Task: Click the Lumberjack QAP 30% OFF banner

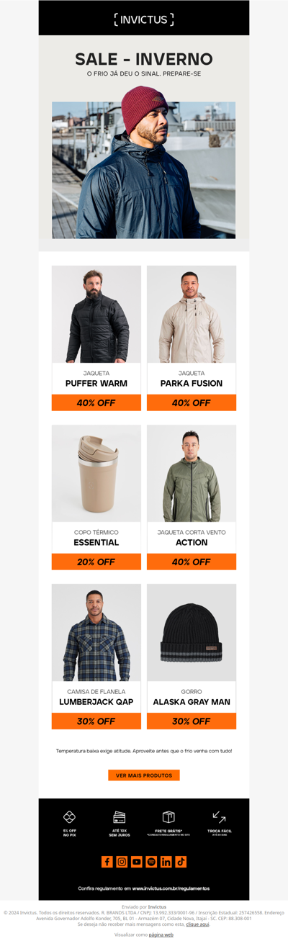Action: click(96, 721)
